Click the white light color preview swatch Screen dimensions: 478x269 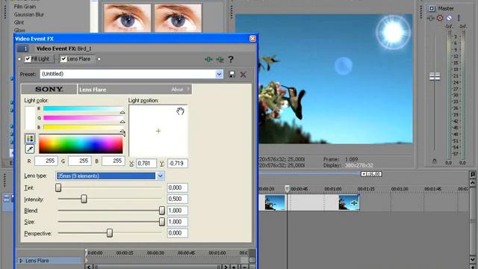30,118
